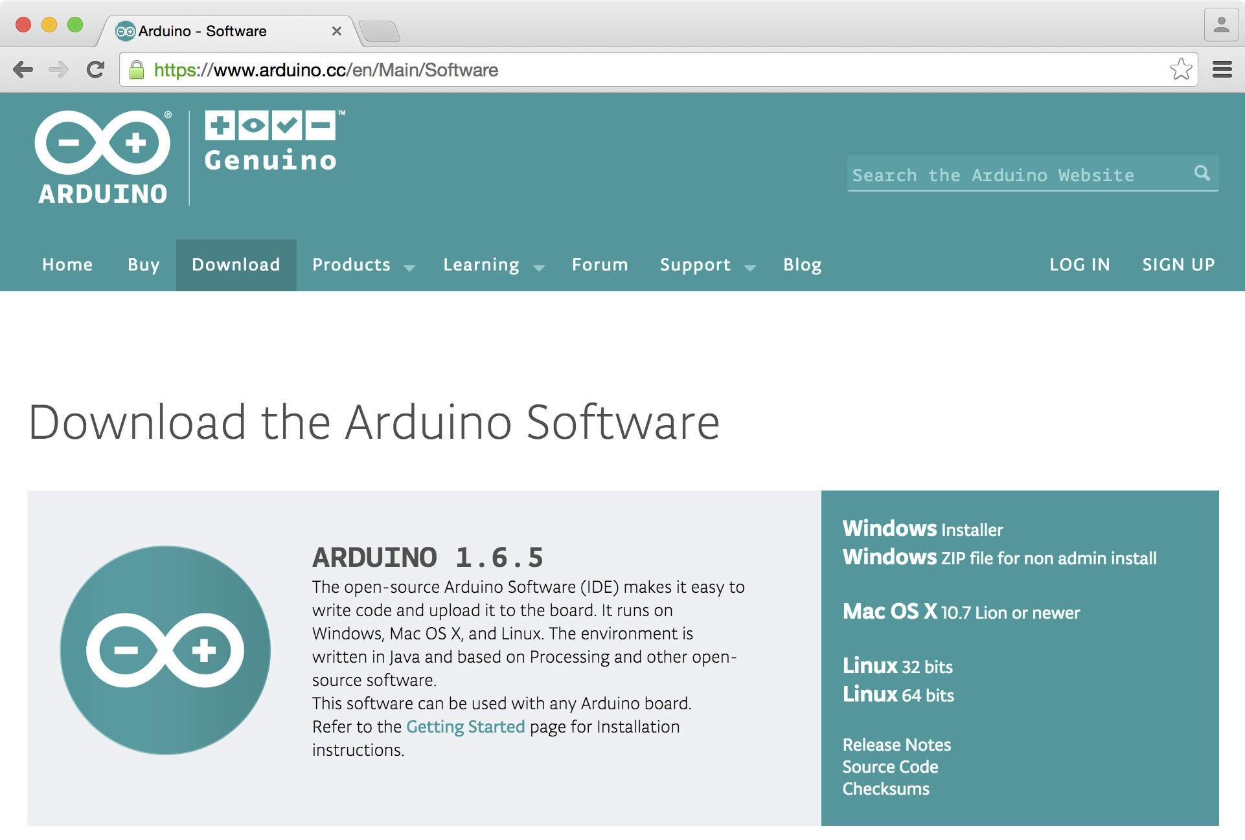Image resolution: width=1245 pixels, height=840 pixels.
Task: Click LOG IN link
Action: [x=1080, y=265]
